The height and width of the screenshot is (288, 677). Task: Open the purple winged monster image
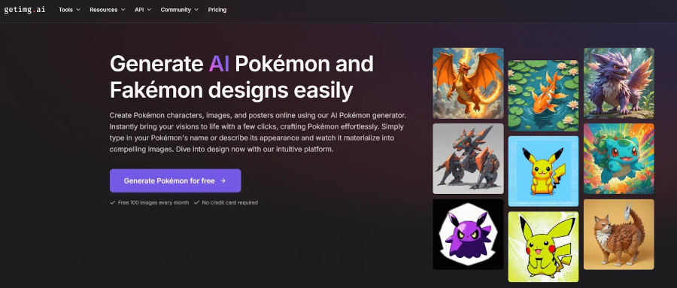[x=619, y=83]
